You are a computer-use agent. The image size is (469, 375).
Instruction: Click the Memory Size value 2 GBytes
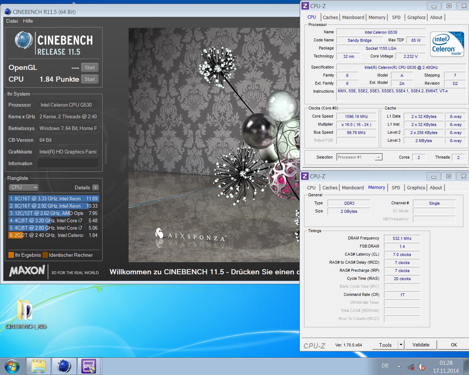point(349,211)
